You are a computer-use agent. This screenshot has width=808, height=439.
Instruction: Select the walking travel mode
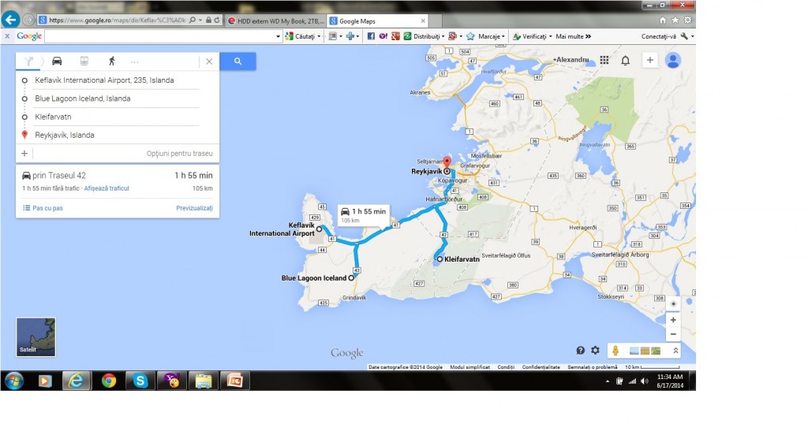[x=111, y=61]
